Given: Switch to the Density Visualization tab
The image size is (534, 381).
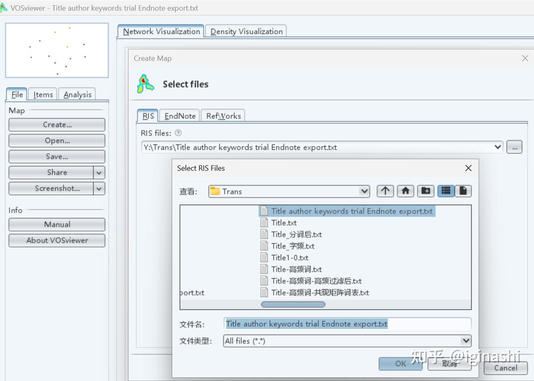Looking at the screenshot, I should pyautogui.click(x=246, y=31).
